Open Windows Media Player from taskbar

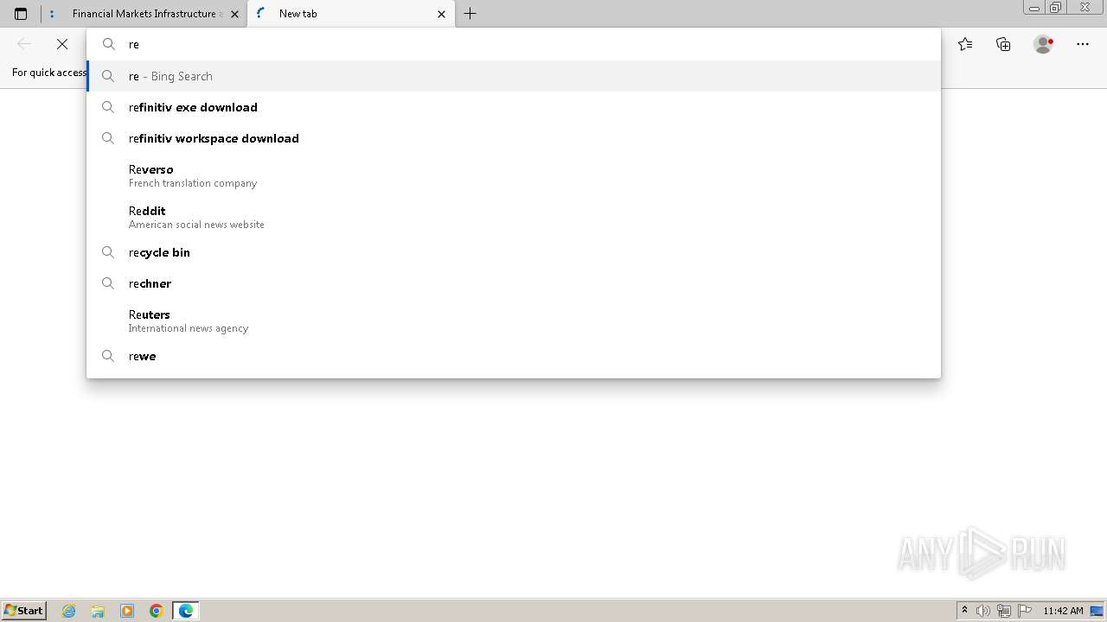click(x=127, y=611)
